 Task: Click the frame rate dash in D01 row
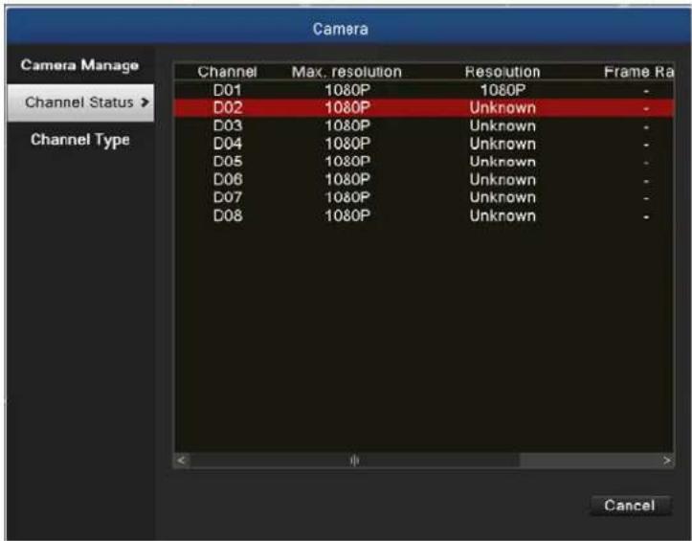click(646, 92)
